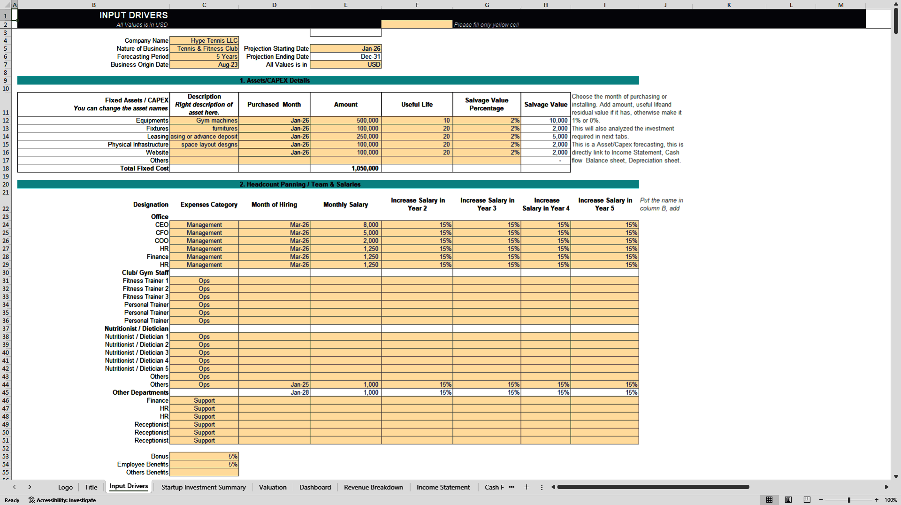
Task: Click Gym machines description cell
Action: click(204, 121)
